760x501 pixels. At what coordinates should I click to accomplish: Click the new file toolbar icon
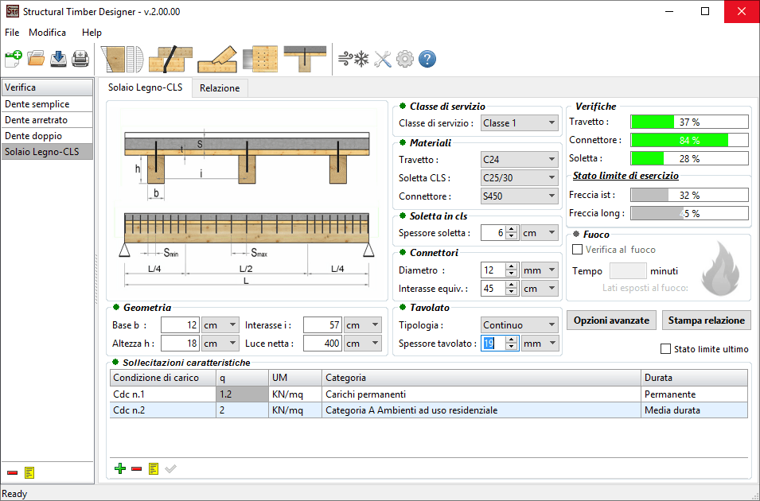coord(13,59)
